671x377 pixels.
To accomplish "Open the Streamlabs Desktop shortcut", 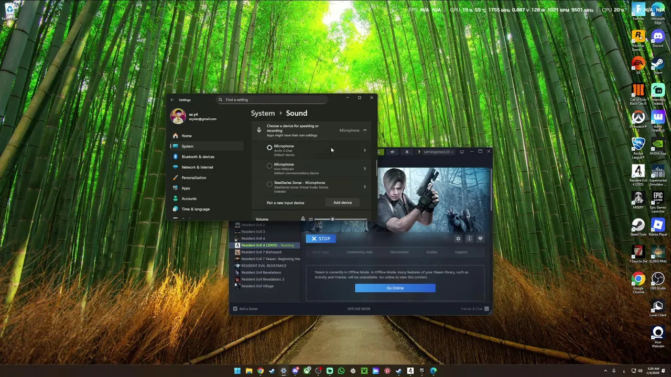I will click(x=657, y=94).
